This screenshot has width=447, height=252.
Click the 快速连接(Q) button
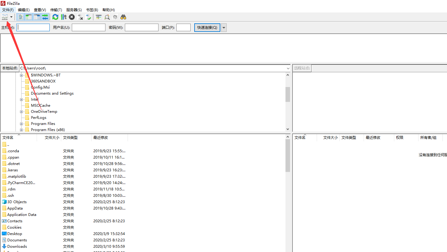pos(207,27)
